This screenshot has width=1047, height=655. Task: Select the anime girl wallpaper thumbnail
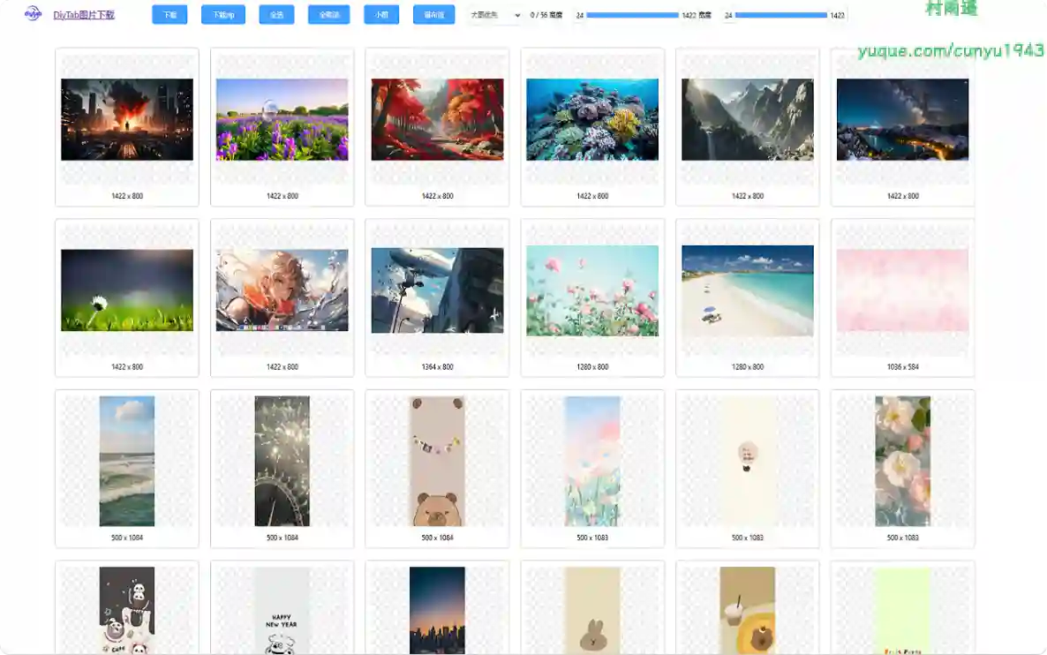click(x=282, y=290)
